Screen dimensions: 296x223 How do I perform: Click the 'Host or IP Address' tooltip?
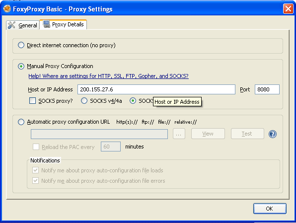click(177, 102)
